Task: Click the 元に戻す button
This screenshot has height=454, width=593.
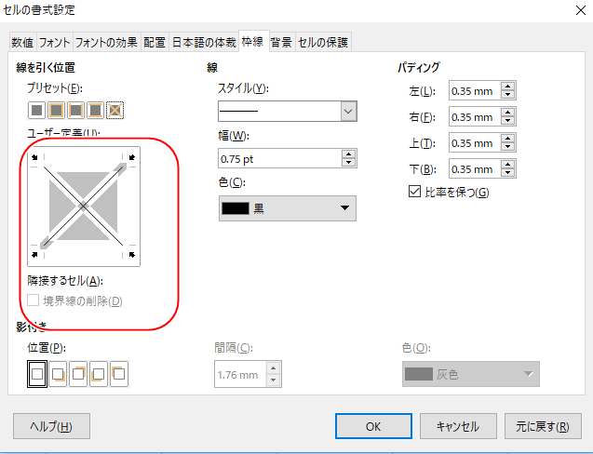Action: 543,426
